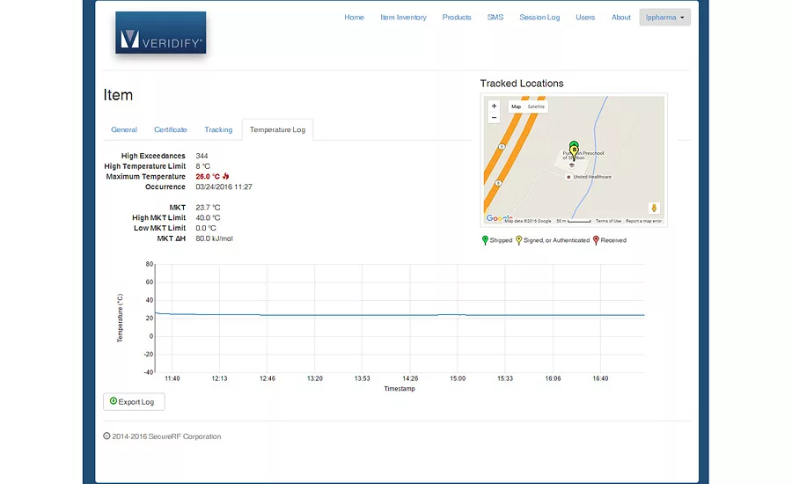Viewport: 792px width, 484px height.
Task: Open Street View pegman on map
Action: [x=654, y=208]
